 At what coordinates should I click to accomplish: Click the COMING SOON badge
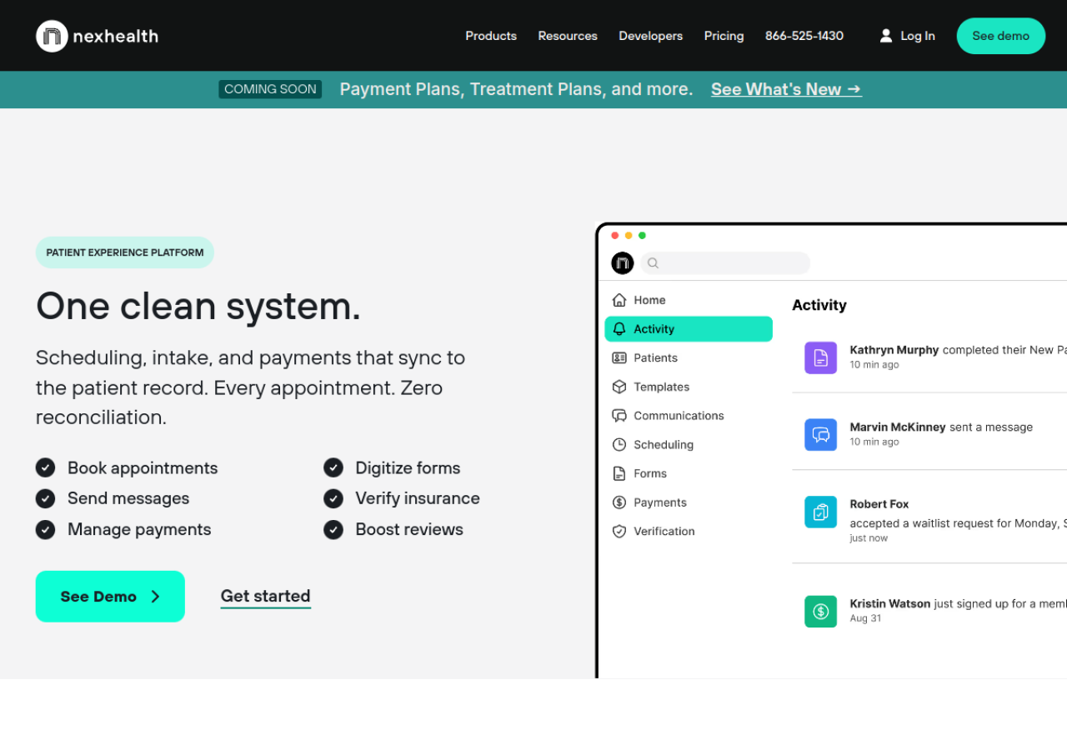point(270,89)
